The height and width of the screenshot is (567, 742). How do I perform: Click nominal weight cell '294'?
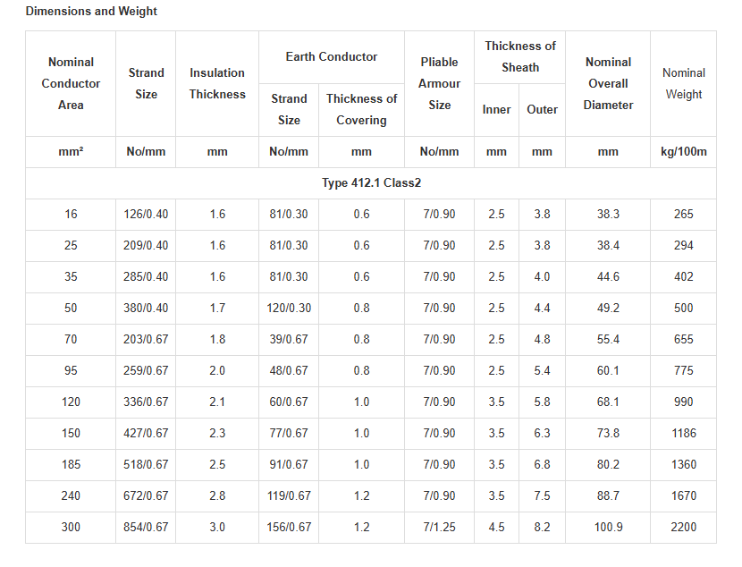pyautogui.click(x=684, y=246)
